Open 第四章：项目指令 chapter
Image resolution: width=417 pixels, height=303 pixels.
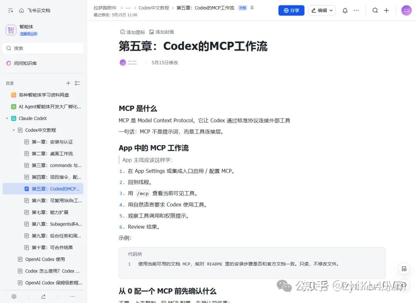[x=56, y=177]
